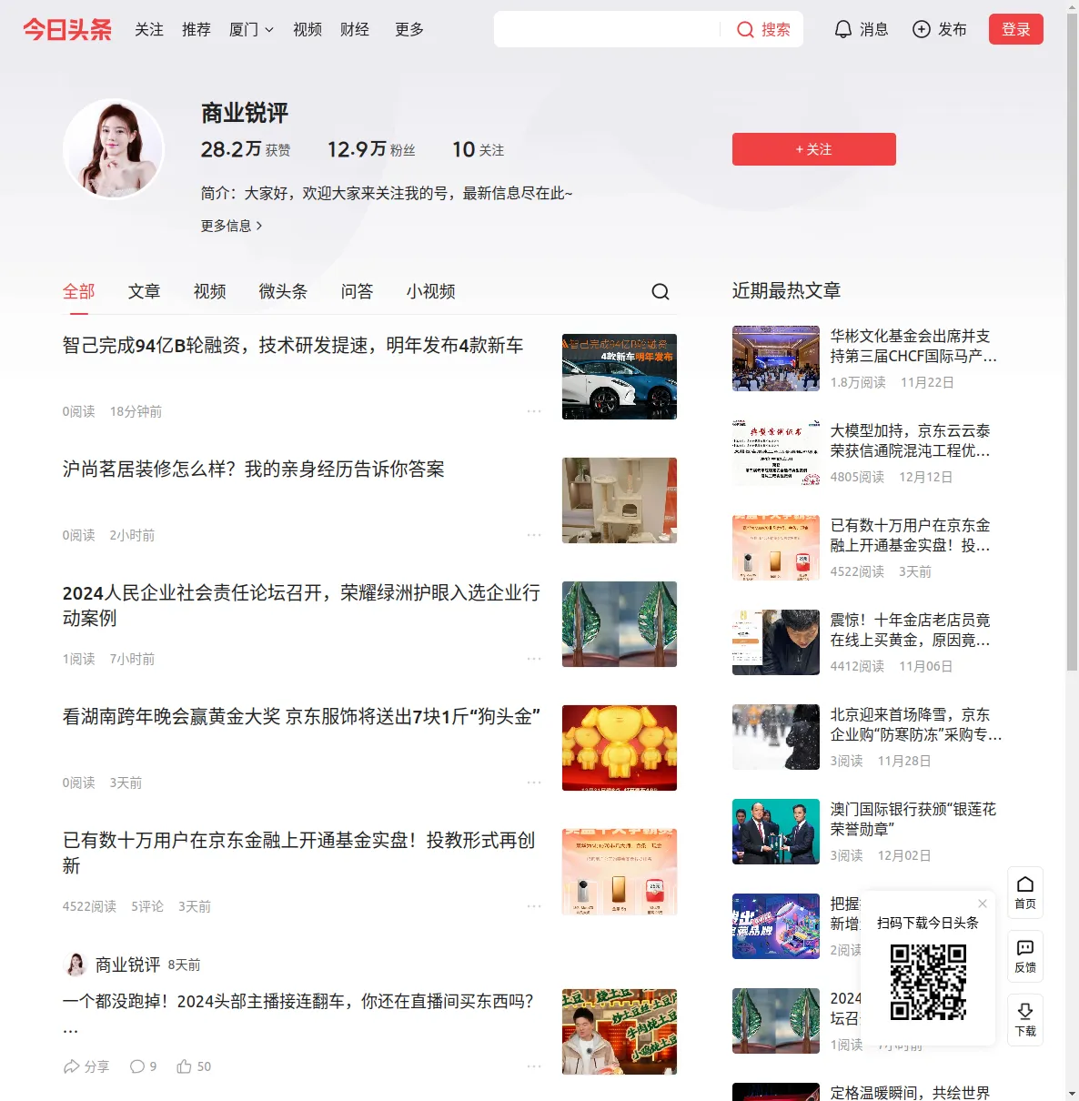The height and width of the screenshot is (1101, 1079).
Task: Click the car thumbnail of 智己 article
Action: click(x=620, y=377)
